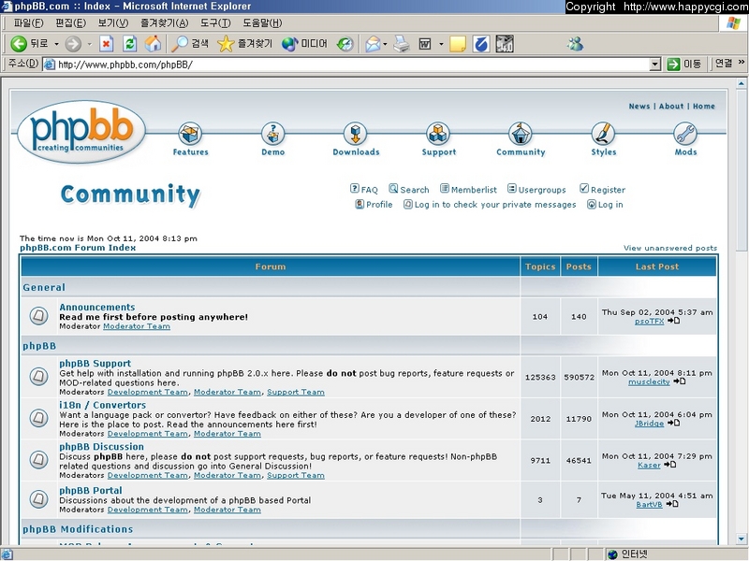Open the 즐겨찾기 star favorites toolbar button
The image size is (749, 561).
click(244, 44)
